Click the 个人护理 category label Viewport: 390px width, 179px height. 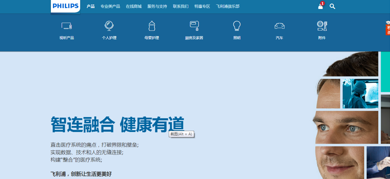[109, 38]
